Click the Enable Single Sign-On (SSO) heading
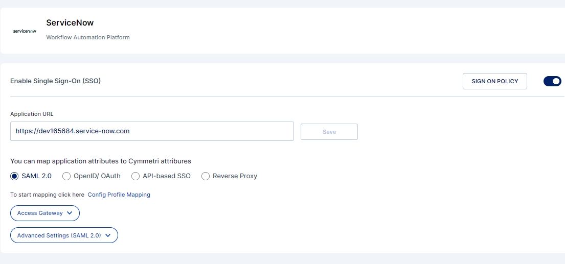Image resolution: width=565 pixels, height=264 pixels. click(56, 81)
